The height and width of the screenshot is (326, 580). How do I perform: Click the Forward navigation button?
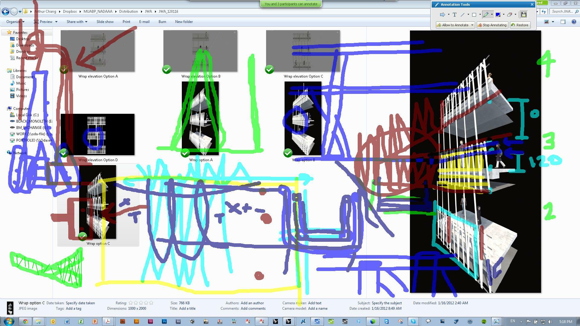coord(14,11)
